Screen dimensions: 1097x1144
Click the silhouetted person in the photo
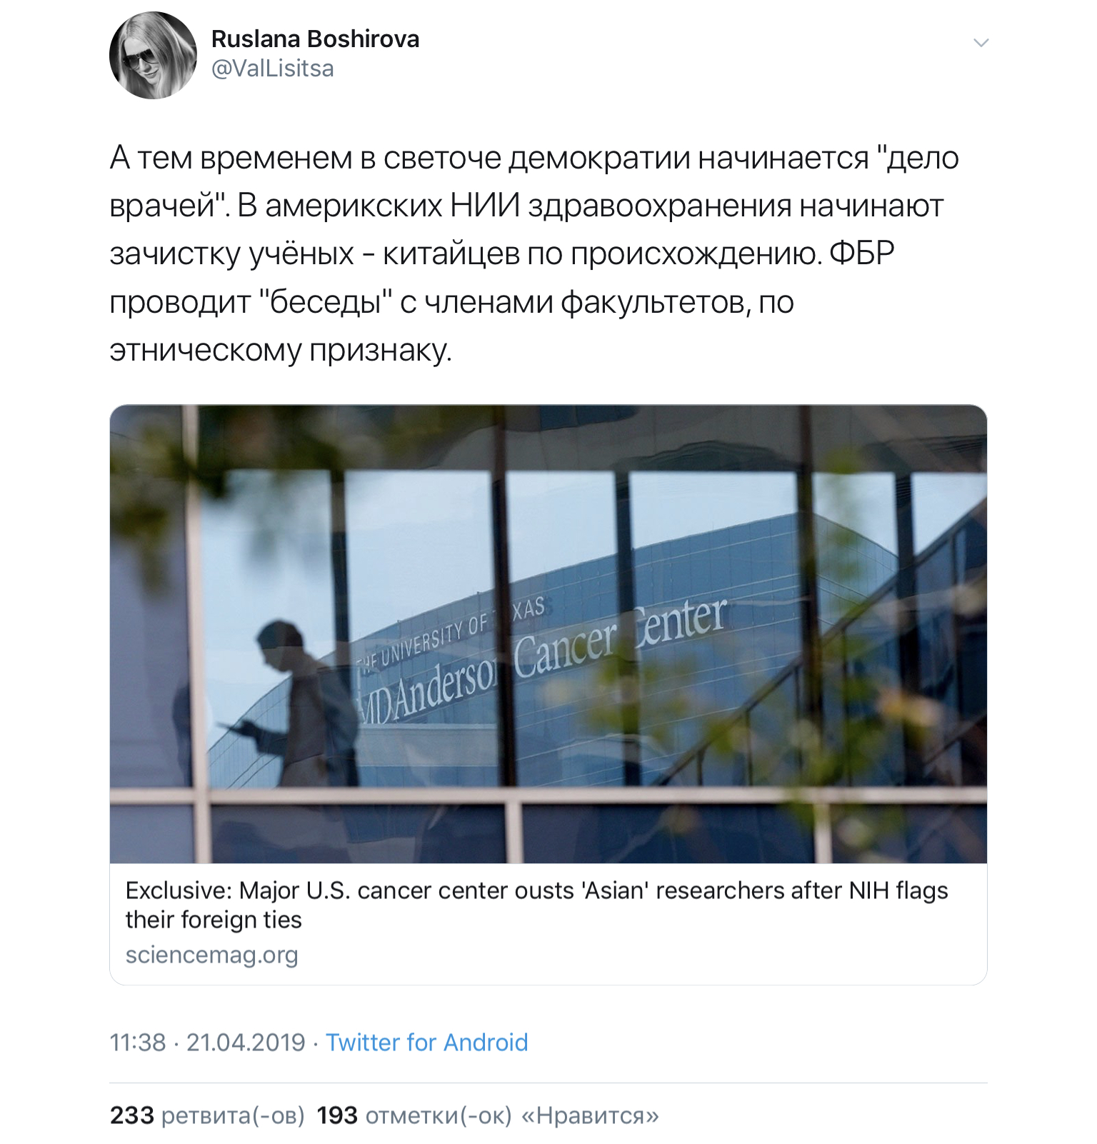point(300,707)
